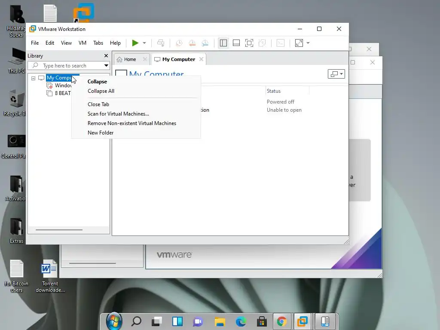This screenshot has width=440, height=330.
Task: Click the Unity mode toolbar icon
Action: coord(262,43)
